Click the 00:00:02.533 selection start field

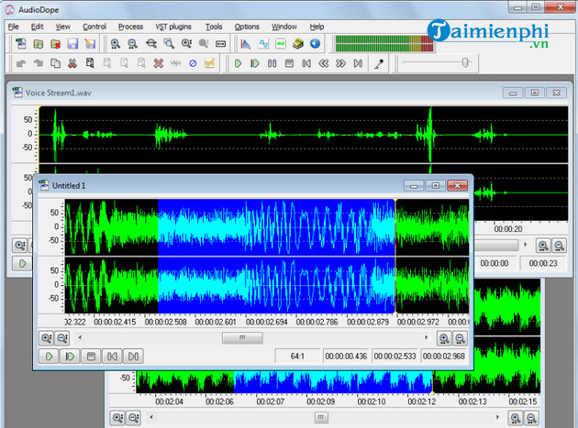[x=395, y=357]
